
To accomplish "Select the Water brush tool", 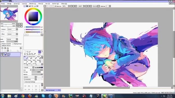I will coord(39,58).
